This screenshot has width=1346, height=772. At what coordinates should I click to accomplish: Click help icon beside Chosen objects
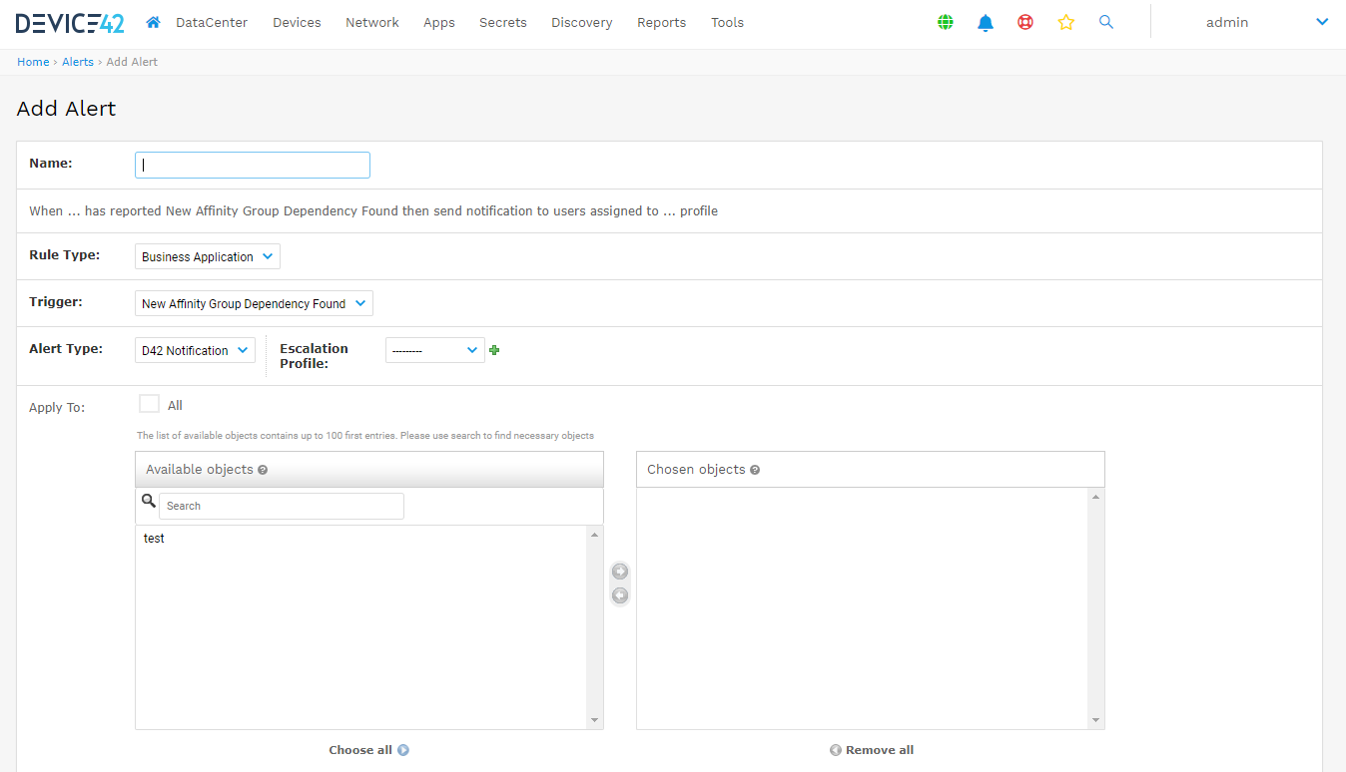click(755, 470)
